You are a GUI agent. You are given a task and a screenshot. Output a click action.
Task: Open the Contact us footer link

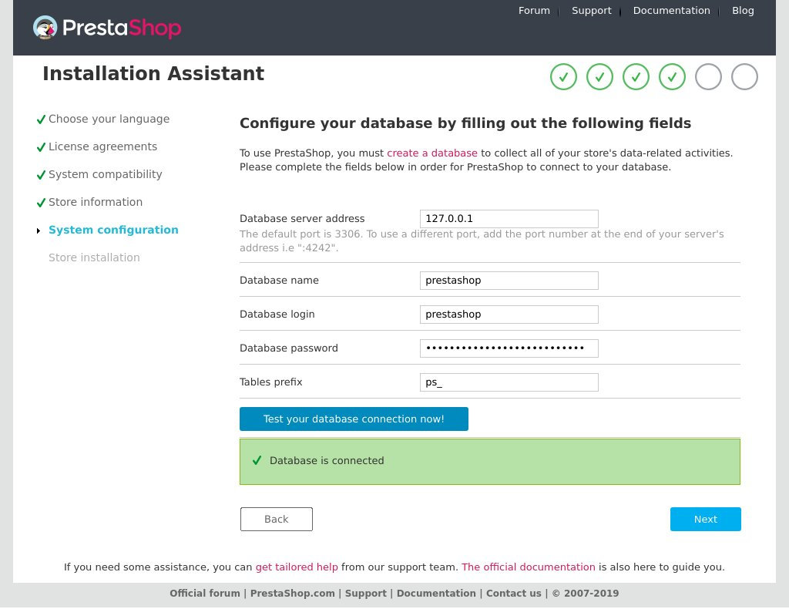tap(514, 593)
